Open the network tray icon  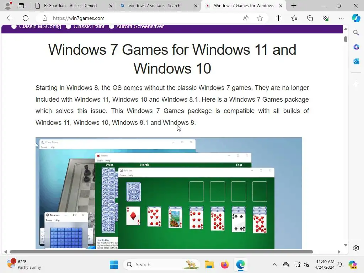pyautogui.click(x=297, y=264)
